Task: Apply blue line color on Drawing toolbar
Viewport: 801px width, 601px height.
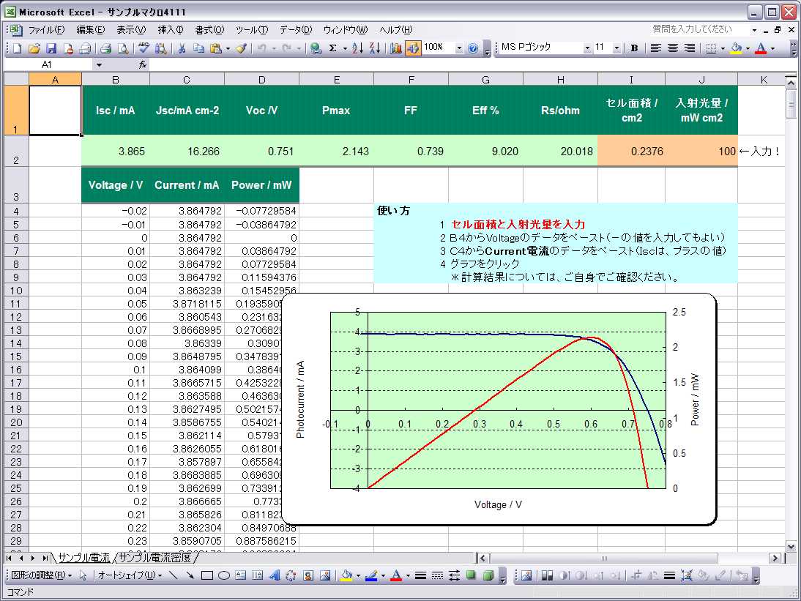Action: [371, 575]
